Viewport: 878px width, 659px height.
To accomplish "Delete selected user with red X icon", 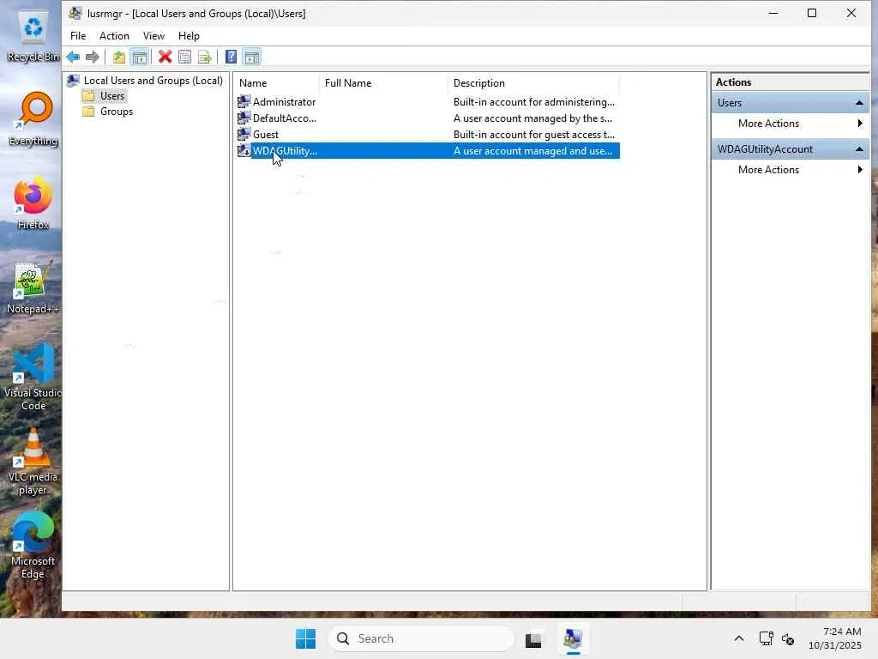I will coord(165,57).
